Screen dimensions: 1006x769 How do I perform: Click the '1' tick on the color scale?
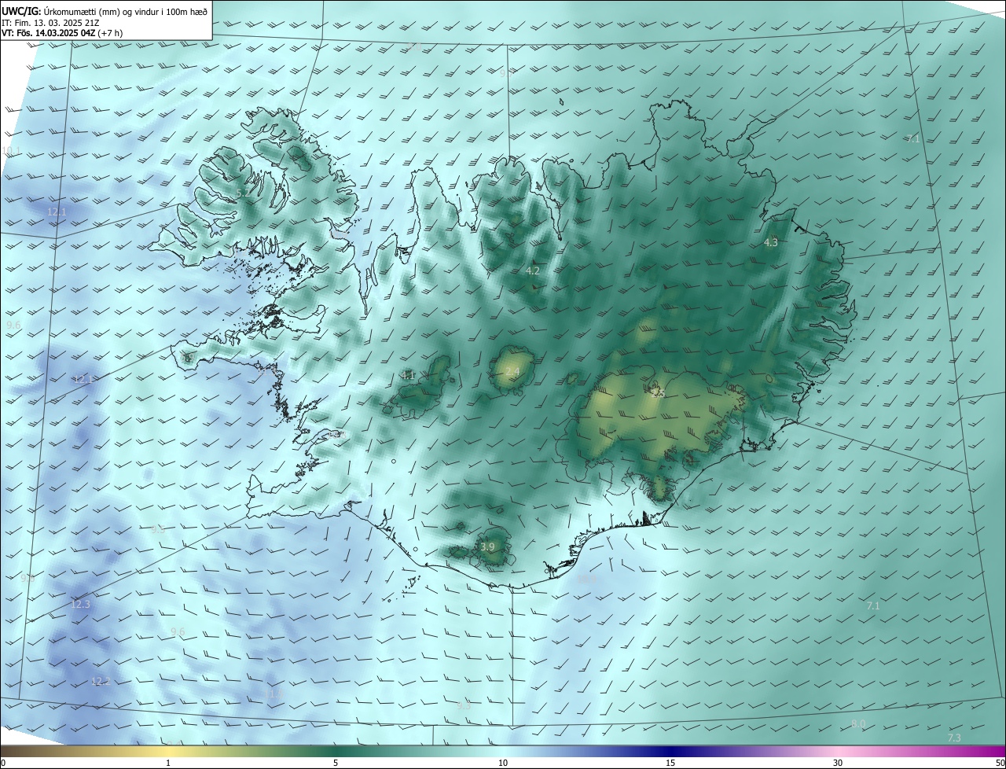[x=168, y=763]
